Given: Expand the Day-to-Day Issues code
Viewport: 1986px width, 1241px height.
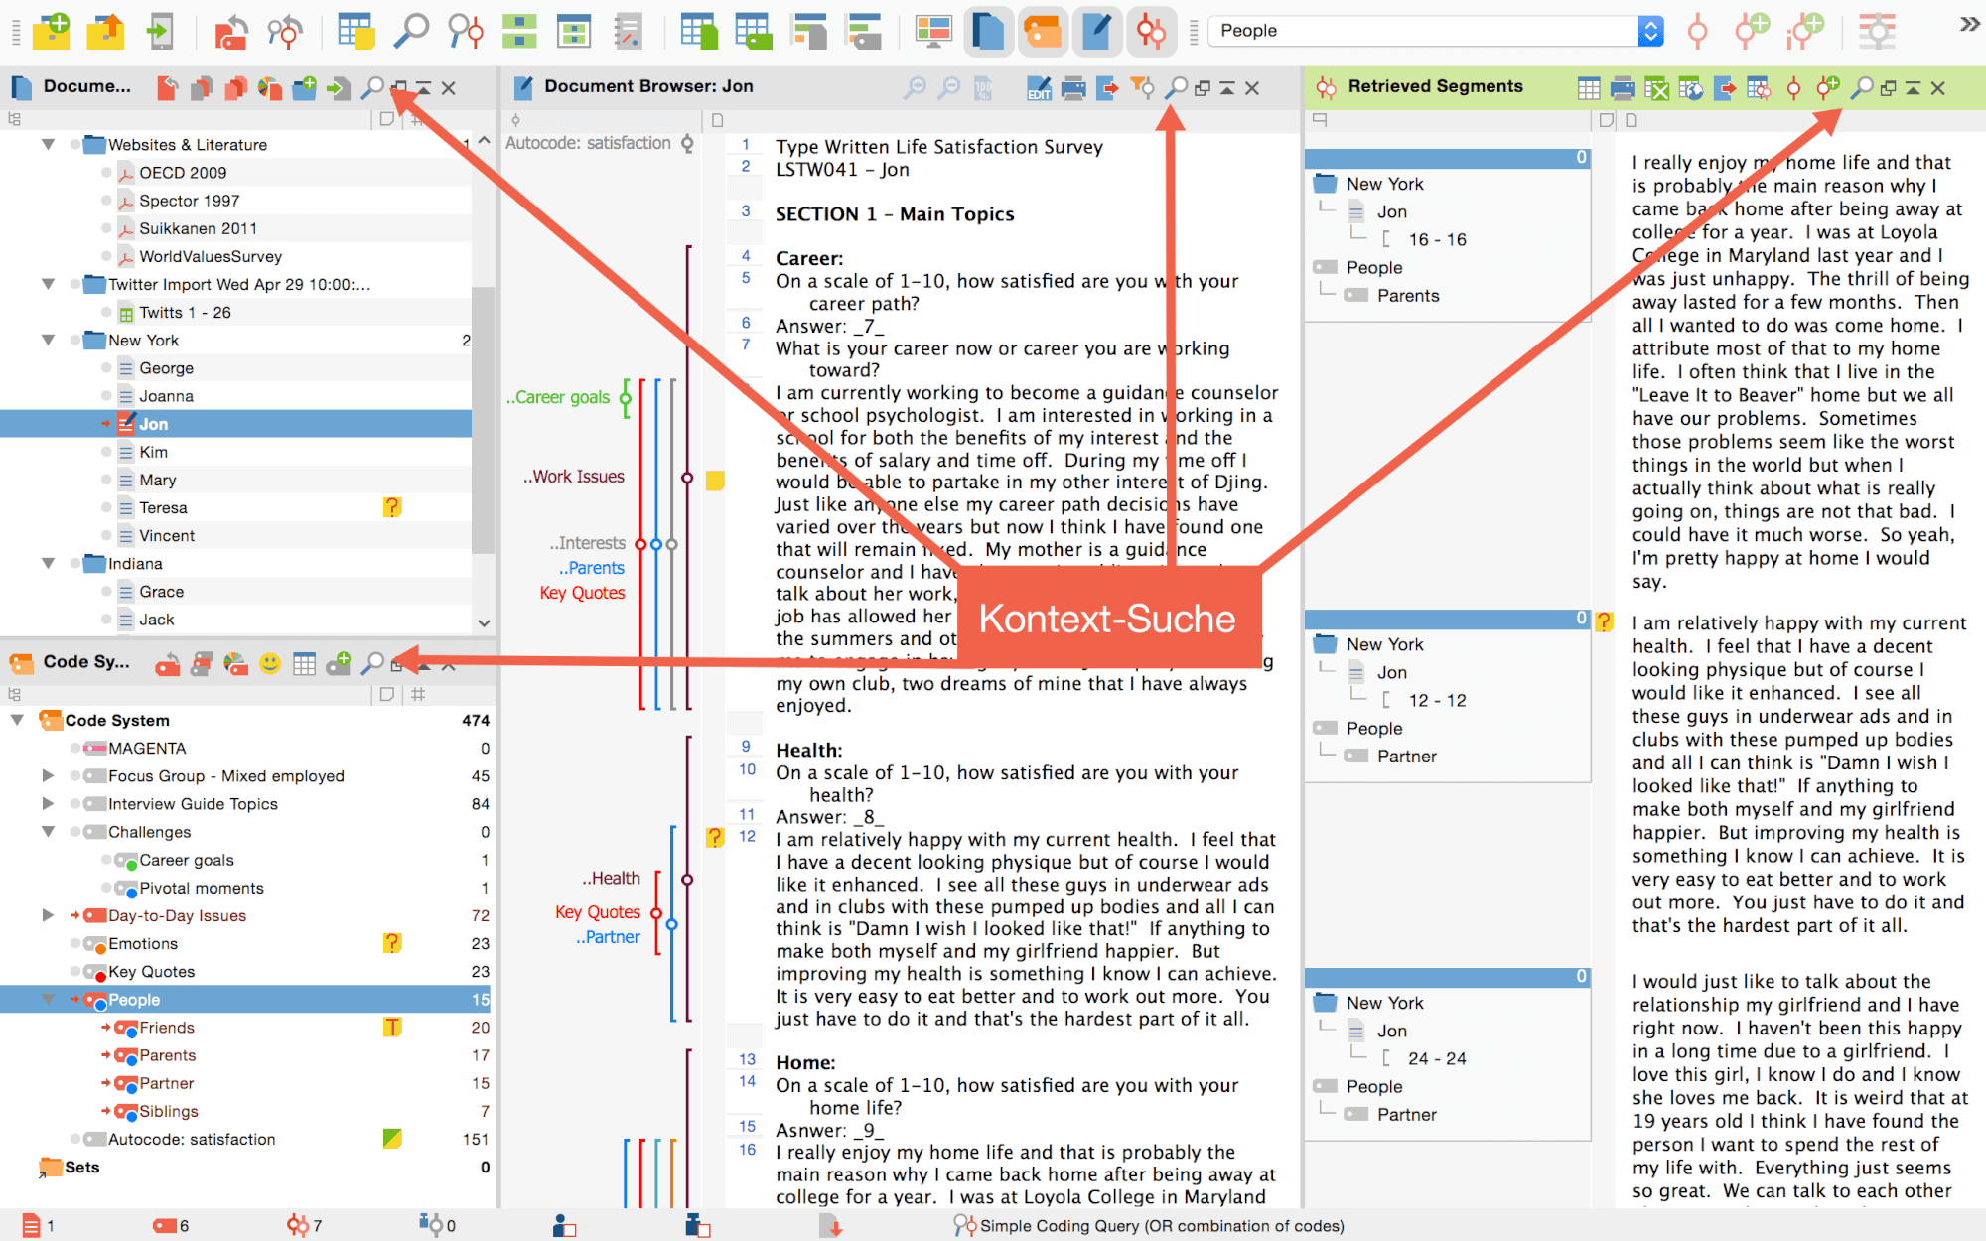Looking at the screenshot, I should tap(48, 916).
